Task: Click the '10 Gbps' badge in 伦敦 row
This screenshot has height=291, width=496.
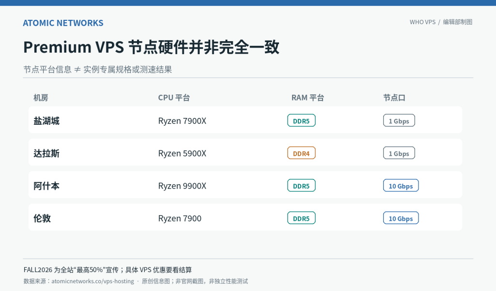Action: click(401, 218)
